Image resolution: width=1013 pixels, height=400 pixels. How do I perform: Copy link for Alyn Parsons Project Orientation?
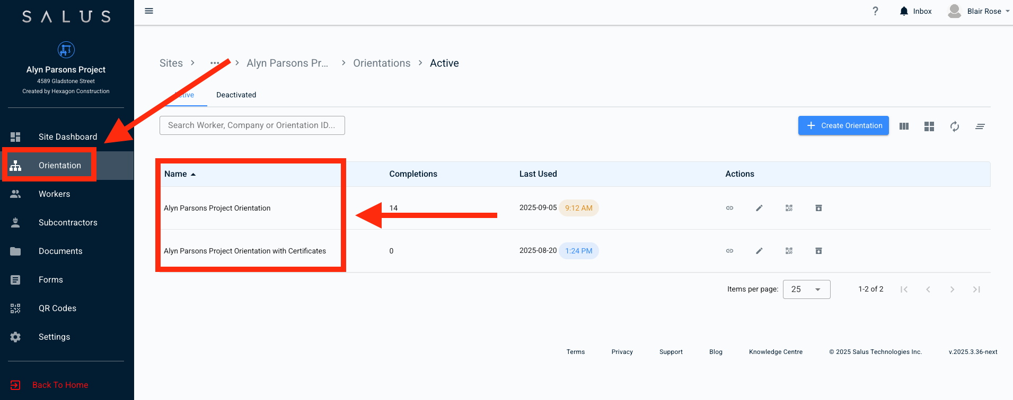(729, 208)
